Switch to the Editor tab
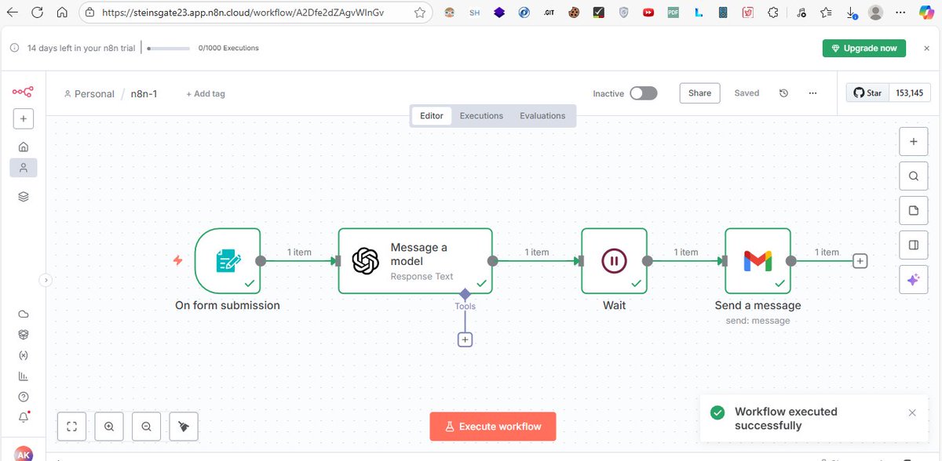Screen dimensions: 942x461 coord(432,115)
